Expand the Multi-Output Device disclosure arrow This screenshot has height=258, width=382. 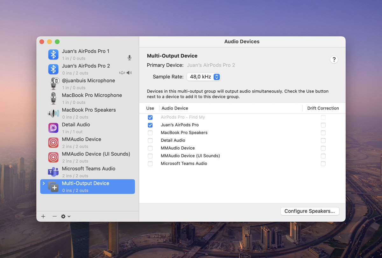pos(44,184)
